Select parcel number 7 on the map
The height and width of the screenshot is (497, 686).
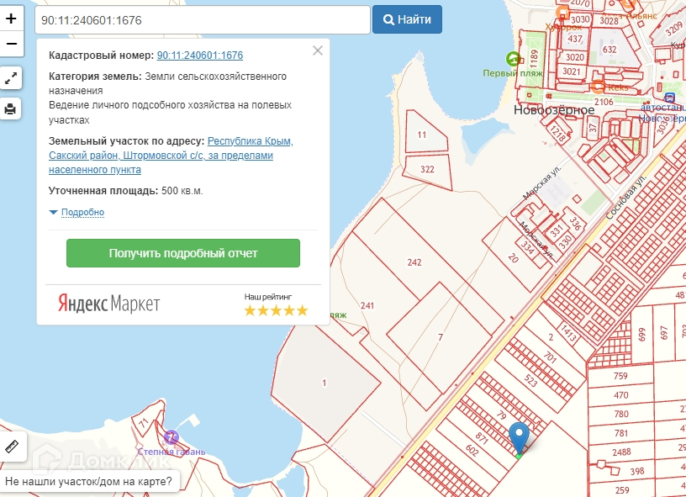click(x=441, y=337)
